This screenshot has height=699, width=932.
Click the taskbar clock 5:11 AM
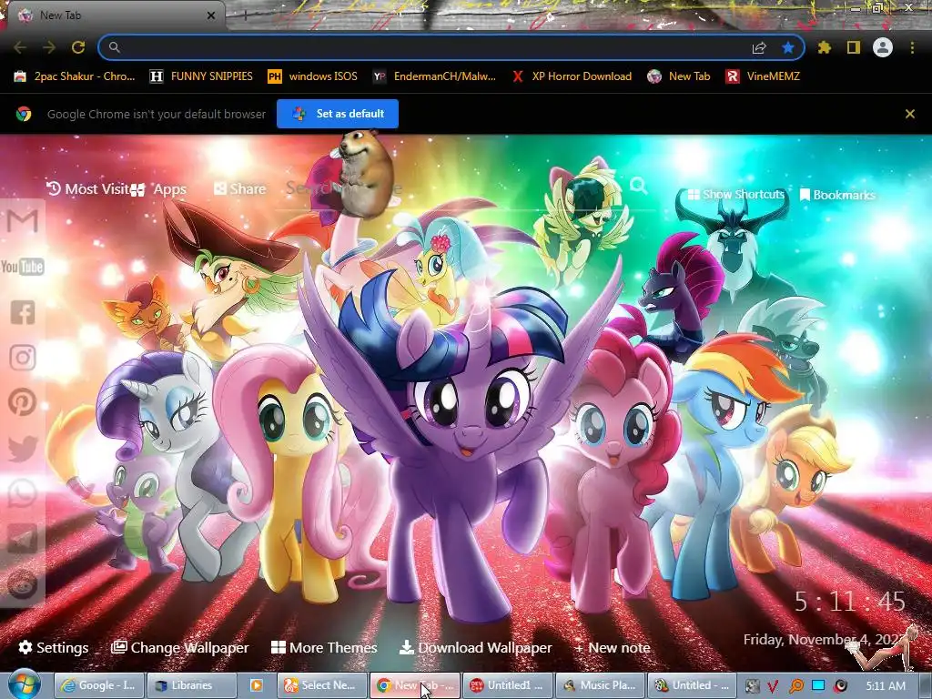pos(886,686)
